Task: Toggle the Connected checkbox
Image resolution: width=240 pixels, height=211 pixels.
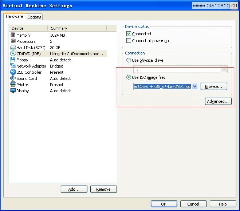Action: pyautogui.click(x=129, y=33)
